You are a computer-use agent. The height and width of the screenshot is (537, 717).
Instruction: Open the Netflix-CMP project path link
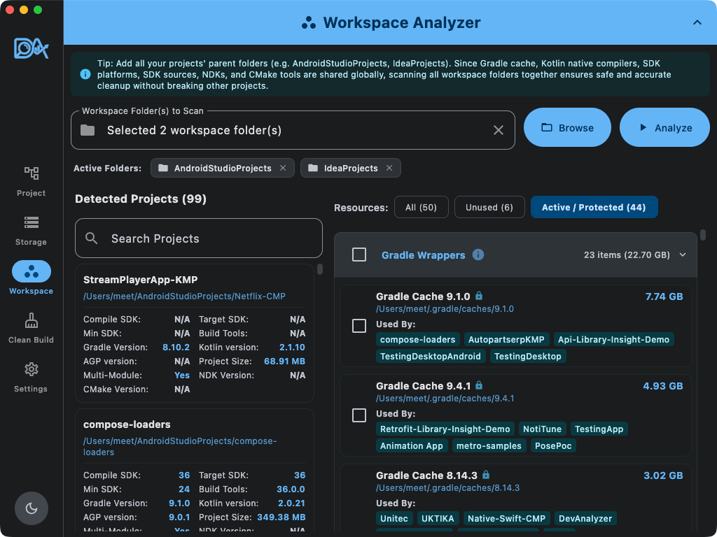[184, 296]
